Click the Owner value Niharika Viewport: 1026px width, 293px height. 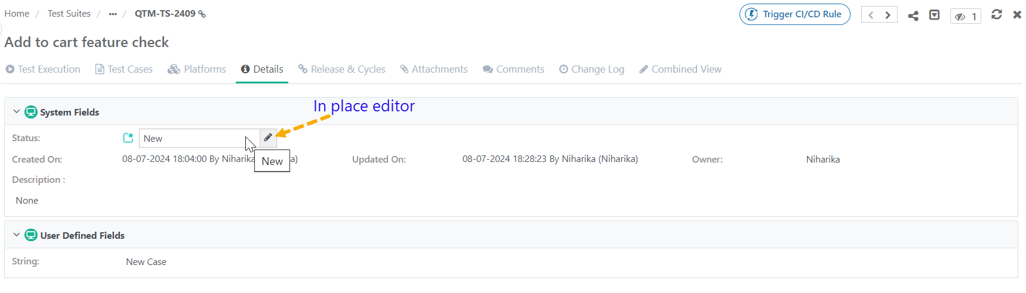click(x=823, y=160)
